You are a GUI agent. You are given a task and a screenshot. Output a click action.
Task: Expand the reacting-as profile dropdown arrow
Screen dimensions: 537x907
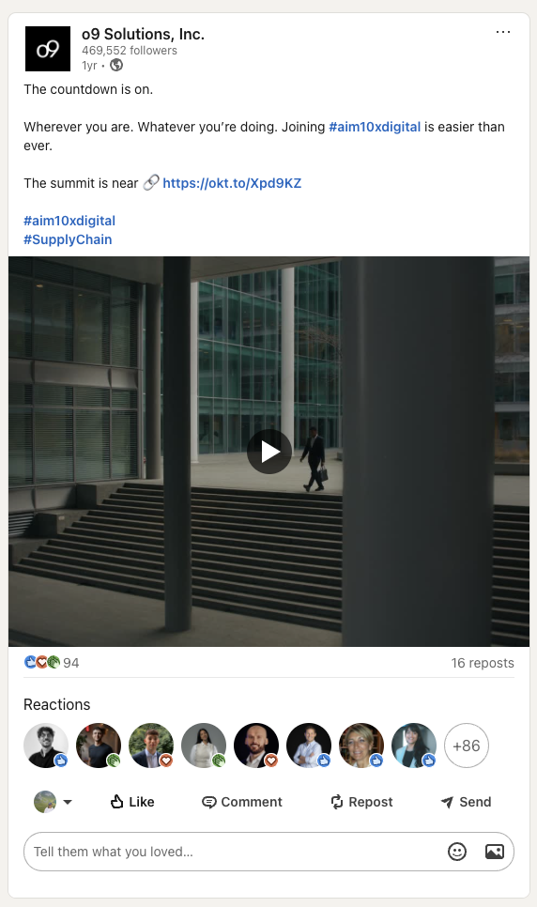(x=68, y=802)
